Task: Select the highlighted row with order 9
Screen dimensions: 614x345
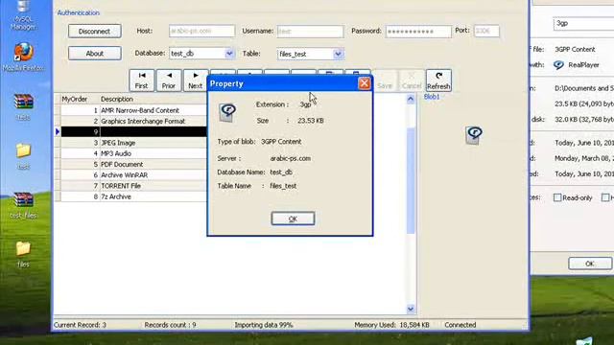Action: (x=134, y=132)
